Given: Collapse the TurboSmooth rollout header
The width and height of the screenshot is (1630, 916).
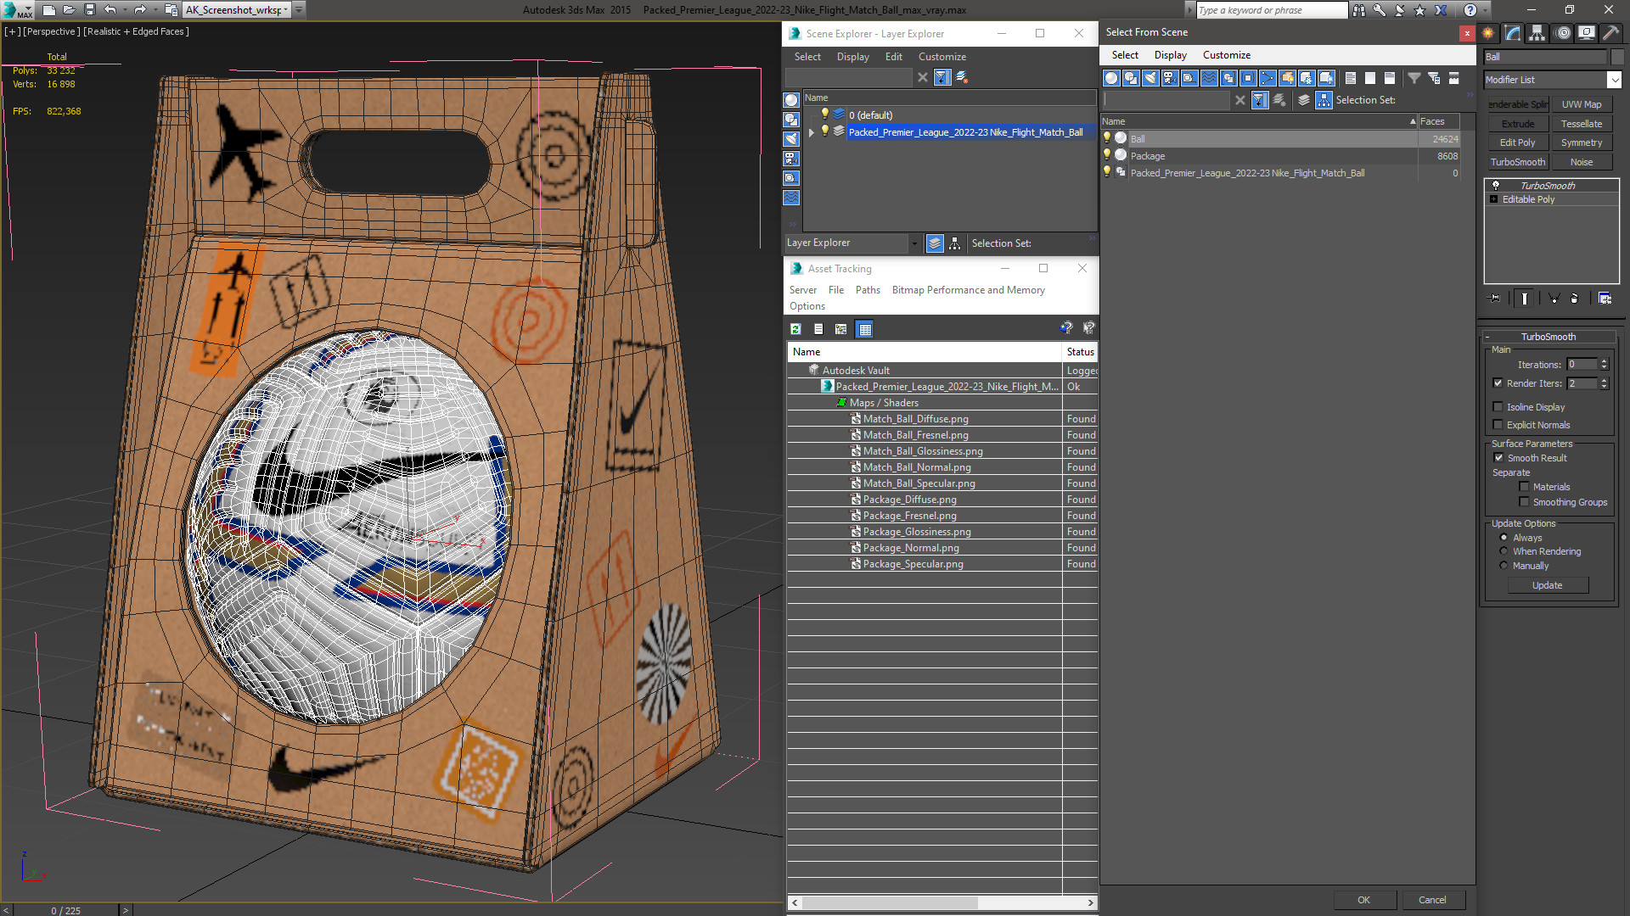Looking at the screenshot, I should [1548, 337].
